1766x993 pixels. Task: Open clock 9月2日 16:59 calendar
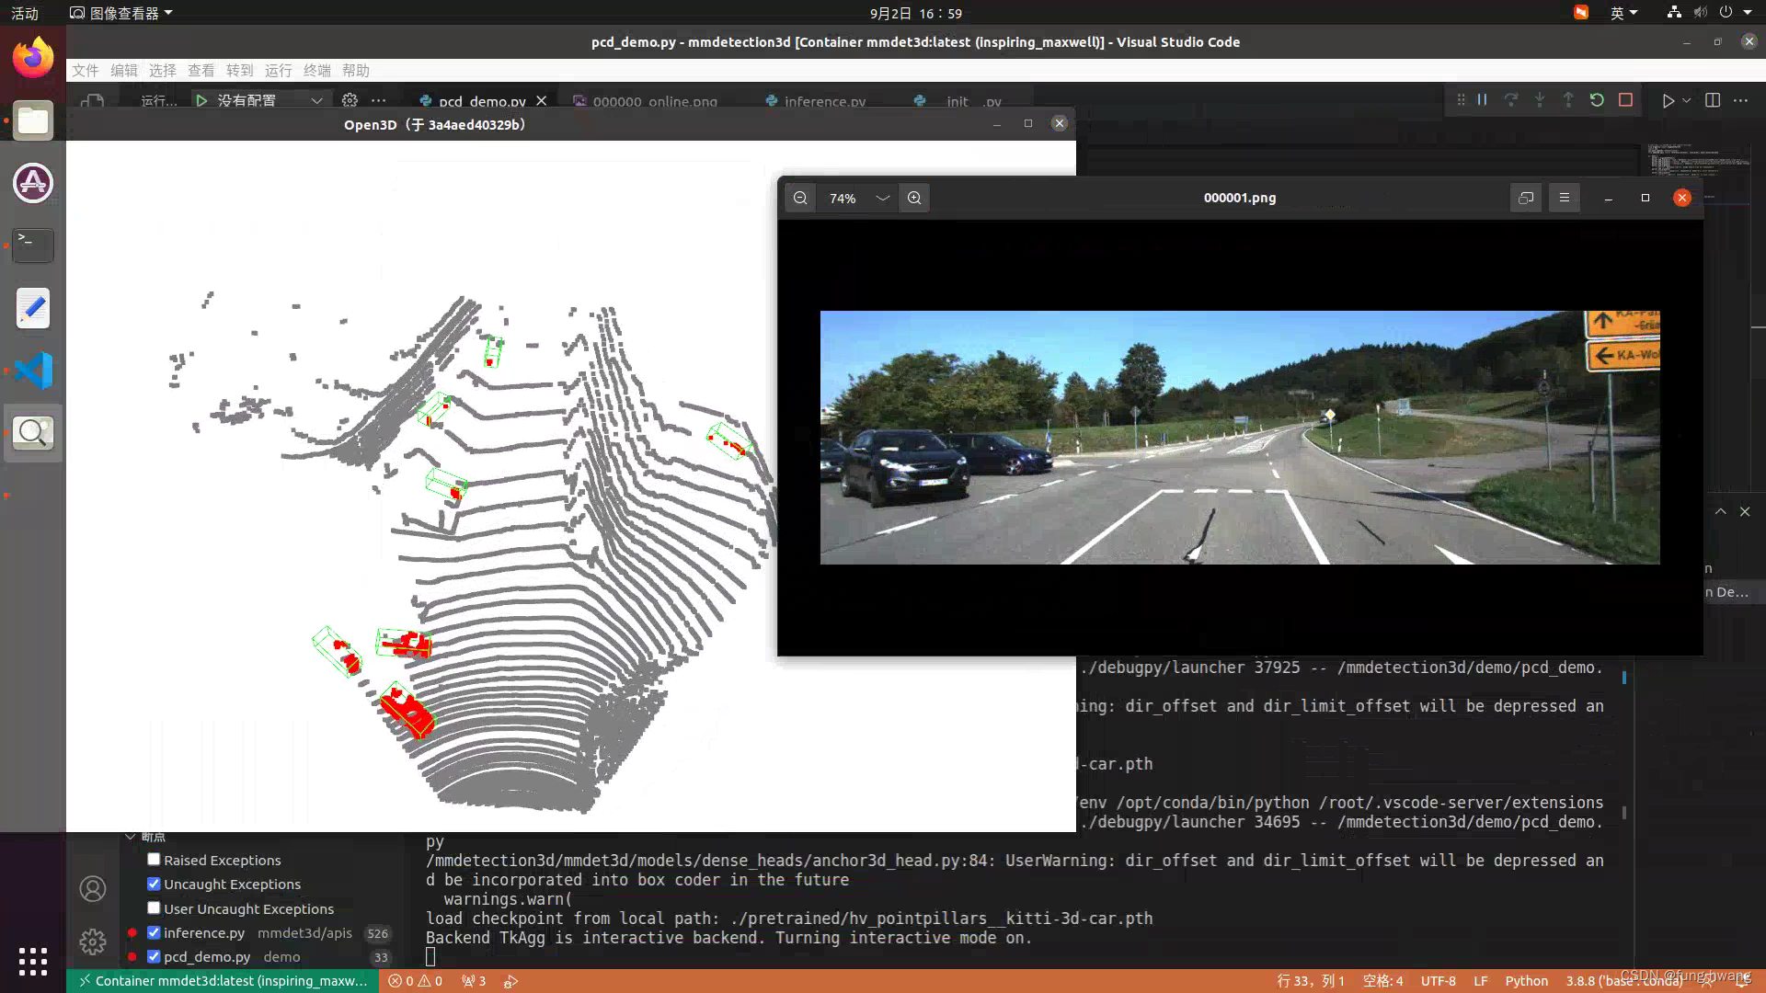click(916, 13)
